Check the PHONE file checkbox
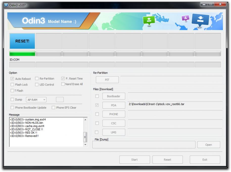Screen dimensions: 231x172 point(97,114)
